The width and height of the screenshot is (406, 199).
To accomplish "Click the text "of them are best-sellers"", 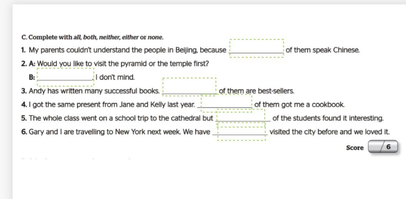I will 256,91.
